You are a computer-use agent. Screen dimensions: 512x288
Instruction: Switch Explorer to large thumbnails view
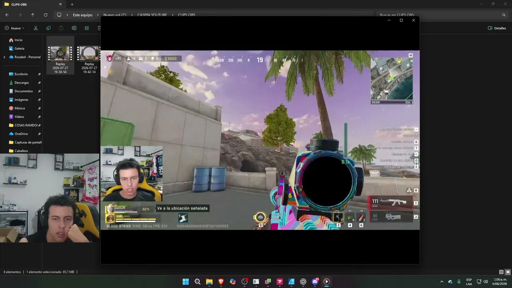coord(508,272)
